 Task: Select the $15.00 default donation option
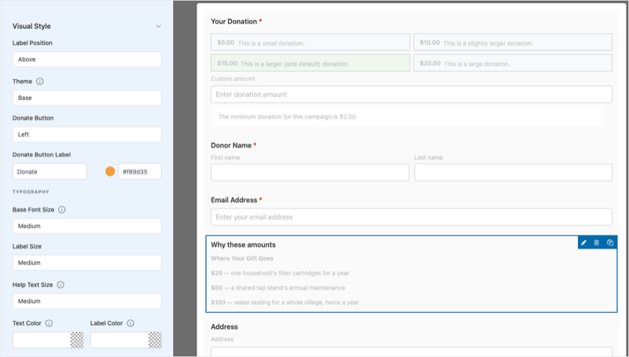pos(311,63)
